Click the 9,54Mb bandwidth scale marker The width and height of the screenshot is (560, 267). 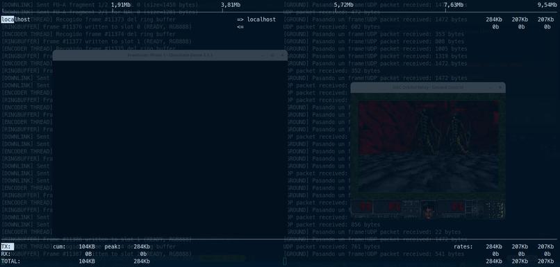click(x=547, y=5)
